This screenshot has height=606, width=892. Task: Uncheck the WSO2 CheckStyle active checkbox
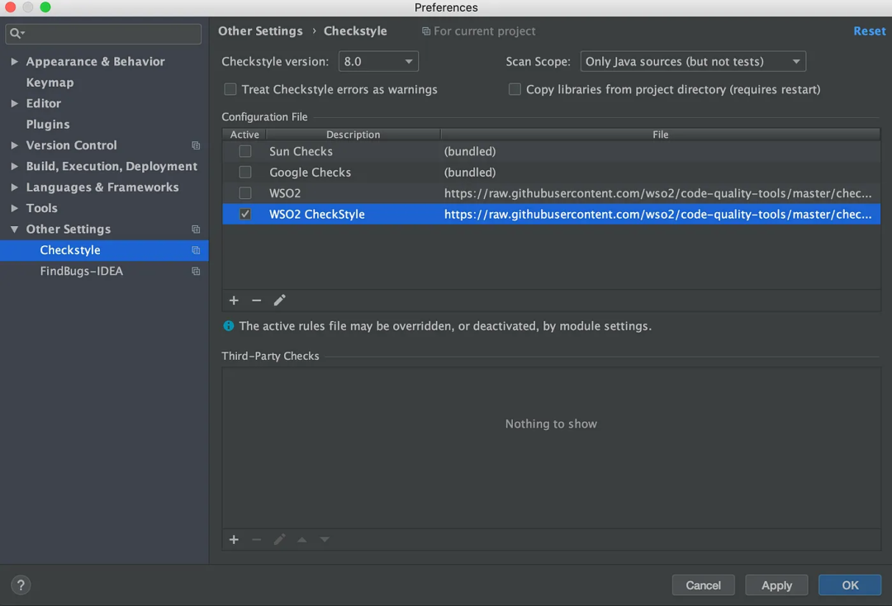tap(245, 215)
